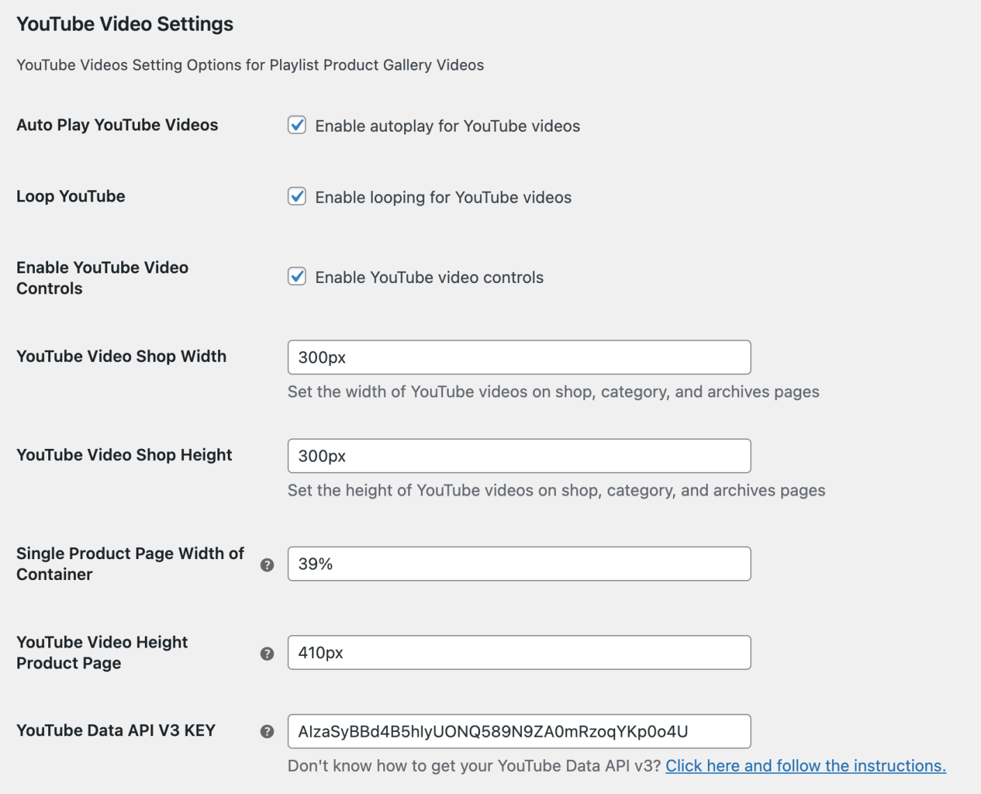
Task: Open the YouTube Data API V3 KEY help icon
Action: click(x=267, y=732)
